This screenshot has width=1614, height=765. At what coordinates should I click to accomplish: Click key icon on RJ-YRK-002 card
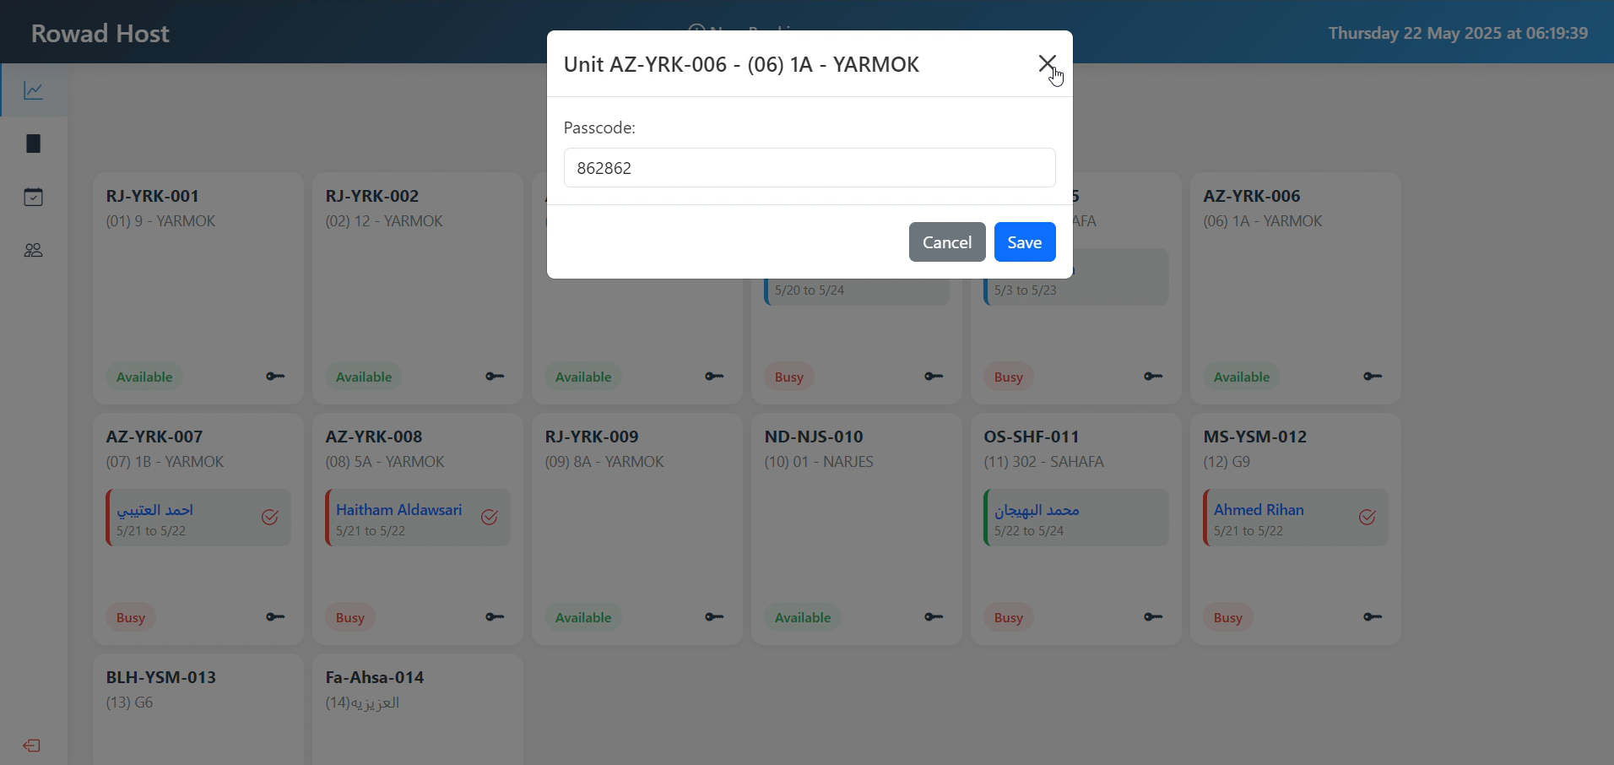pos(495,377)
